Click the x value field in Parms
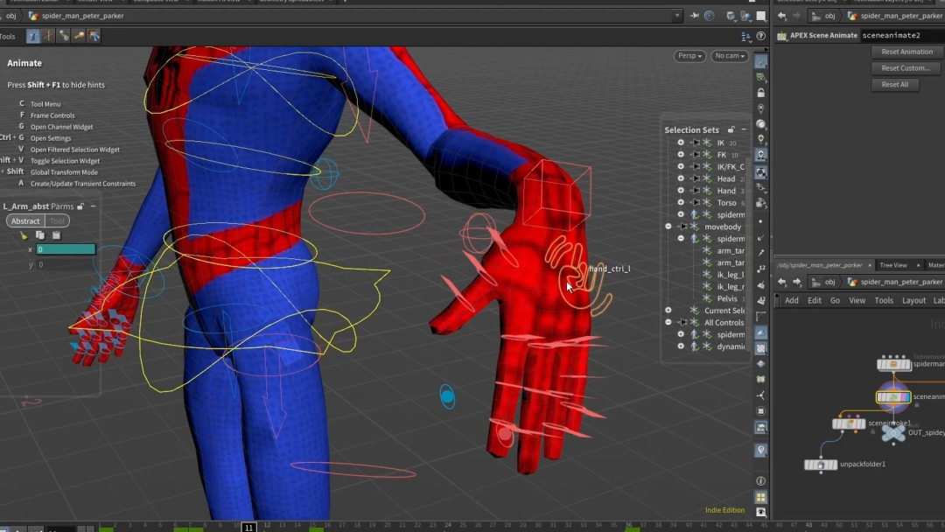This screenshot has width=945, height=532. click(x=66, y=249)
